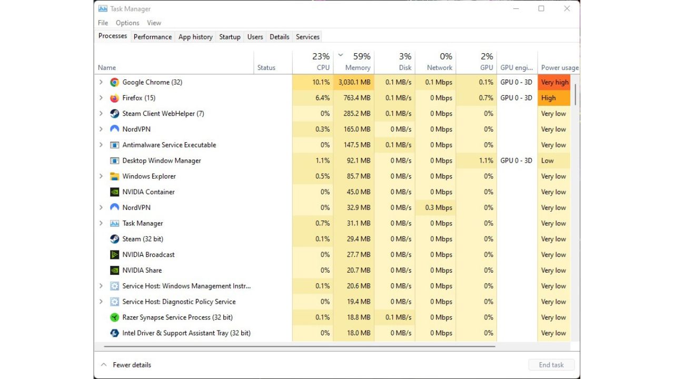Click the Google Chrome process icon
The width and height of the screenshot is (674, 379).
(114, 82)
